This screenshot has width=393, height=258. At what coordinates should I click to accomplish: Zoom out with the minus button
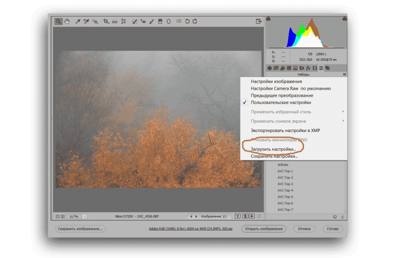[x=57, y=216]
